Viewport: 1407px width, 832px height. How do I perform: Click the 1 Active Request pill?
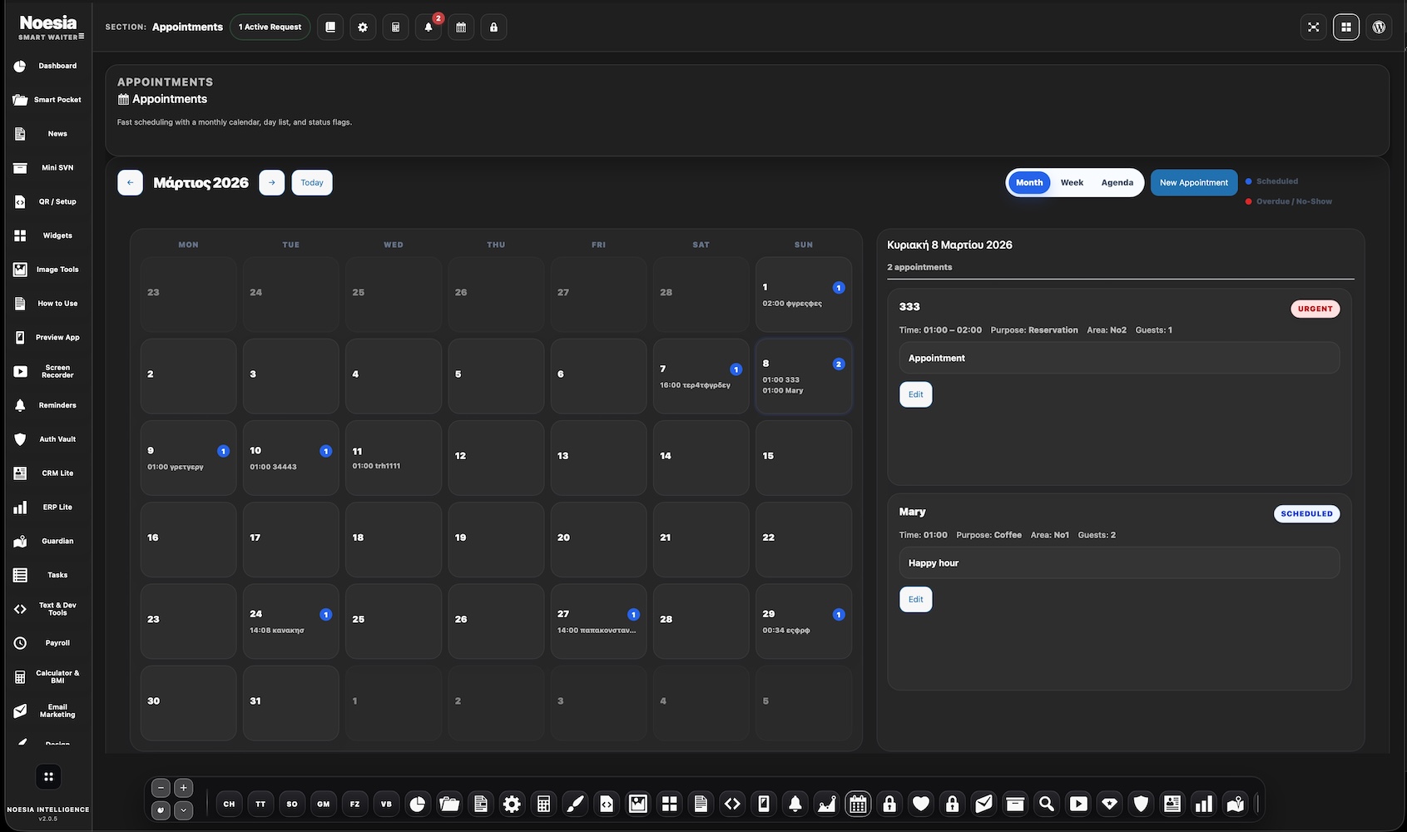coord(270,27)
